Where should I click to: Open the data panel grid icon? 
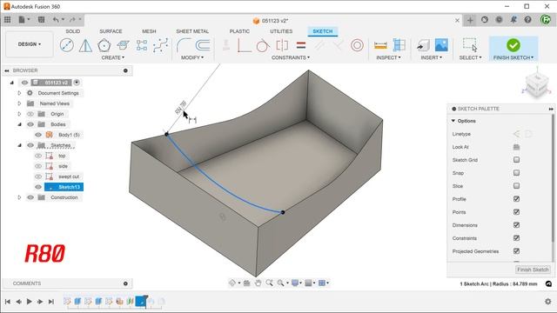(8, 20)
